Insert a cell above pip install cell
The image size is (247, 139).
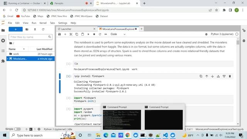click(x=218, y=76)
